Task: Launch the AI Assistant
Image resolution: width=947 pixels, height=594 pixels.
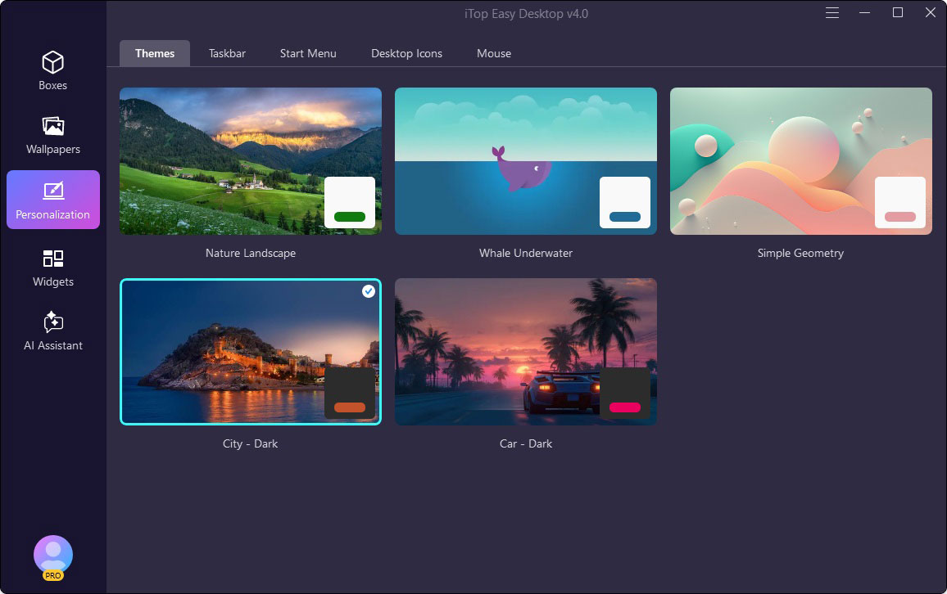Action: point(52,331)
